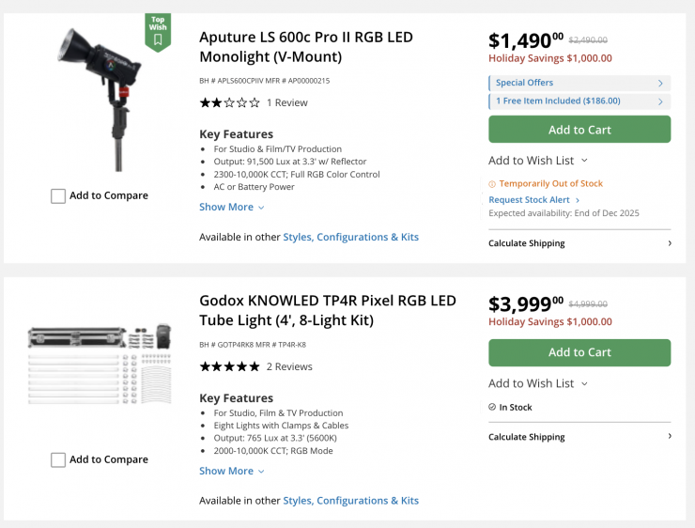The image size is (695, 528).
Task: Add Godox KNOWLED TP4R kit to cart
Action: pos(579,352)
